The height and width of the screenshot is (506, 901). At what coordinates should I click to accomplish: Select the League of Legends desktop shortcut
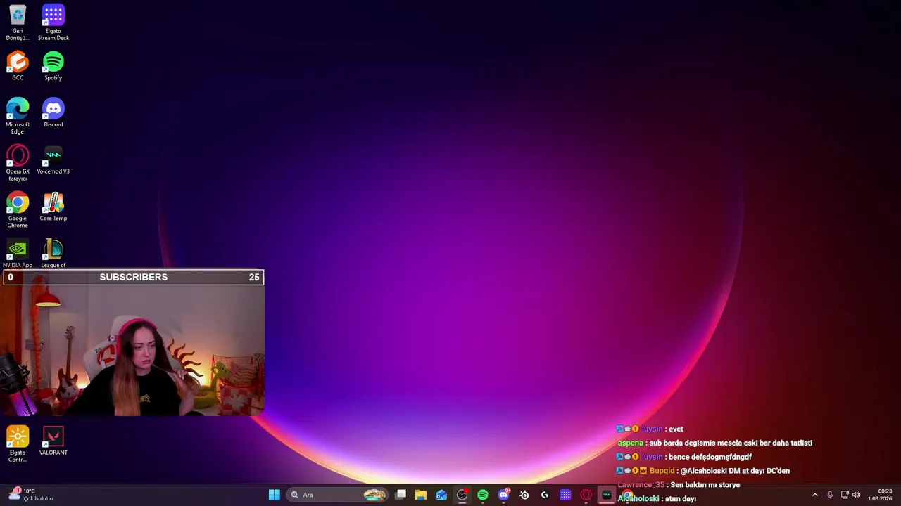tap(53, 254)
